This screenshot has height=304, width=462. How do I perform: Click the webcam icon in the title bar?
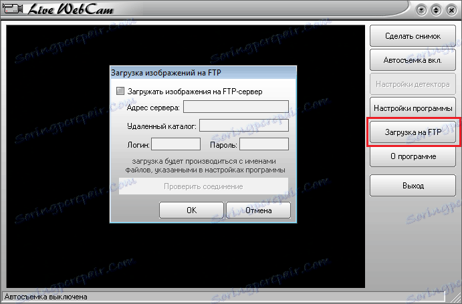pyautogui.click(x=13, y=9)
